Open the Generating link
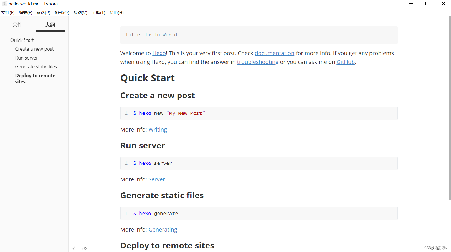The image size is (451, 252). [x=163, y=230]
